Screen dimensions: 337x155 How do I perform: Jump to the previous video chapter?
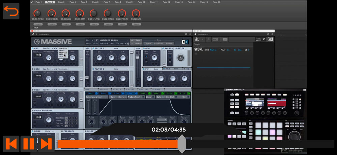11,144
